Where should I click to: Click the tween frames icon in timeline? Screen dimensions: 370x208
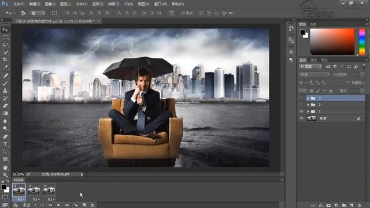point(76,205)
